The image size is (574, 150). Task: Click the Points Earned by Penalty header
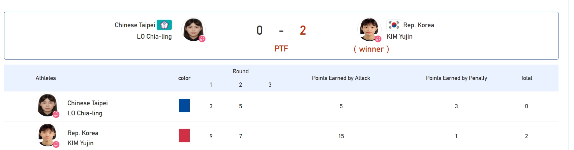456,78
